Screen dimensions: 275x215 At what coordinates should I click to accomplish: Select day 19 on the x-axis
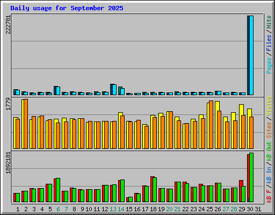[x=161, y=209]
